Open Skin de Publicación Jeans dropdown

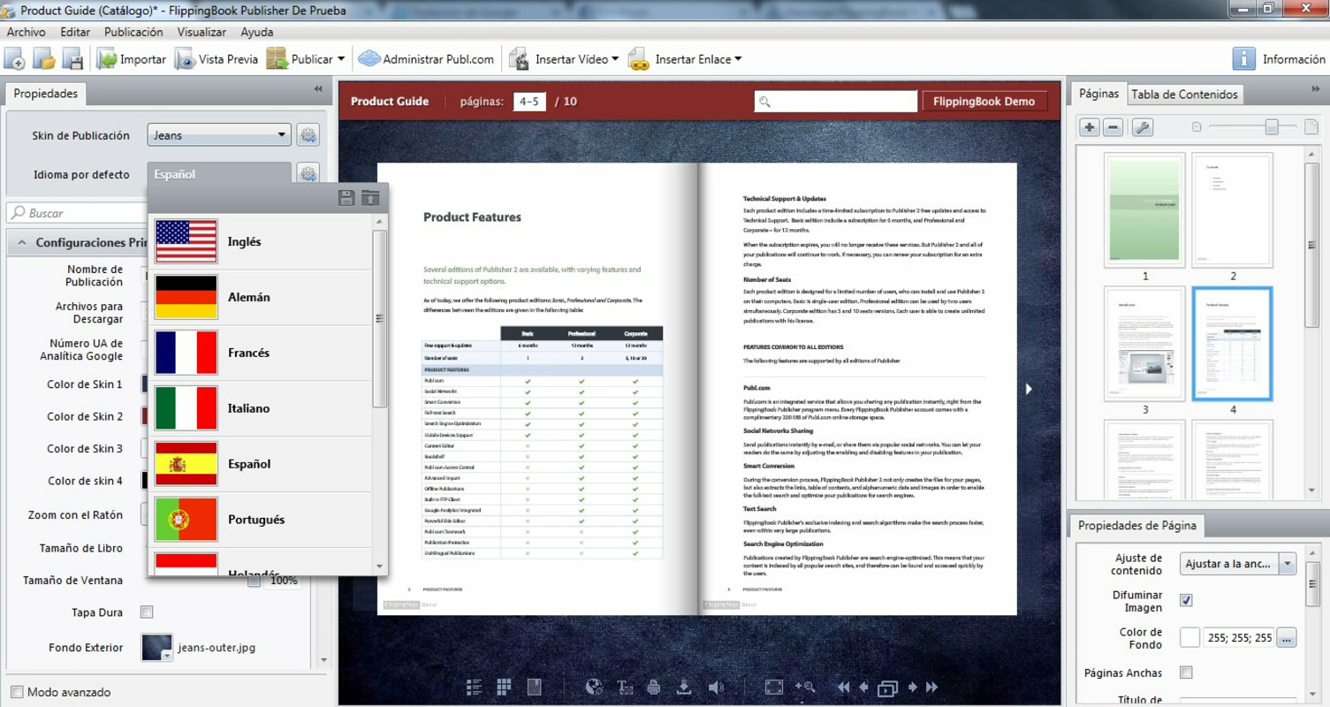tap(219, 135)
